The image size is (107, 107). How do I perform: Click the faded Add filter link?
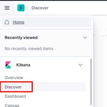click(x=104, y=36)
